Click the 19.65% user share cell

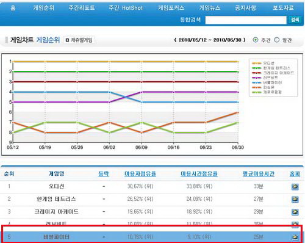(140, 212)
